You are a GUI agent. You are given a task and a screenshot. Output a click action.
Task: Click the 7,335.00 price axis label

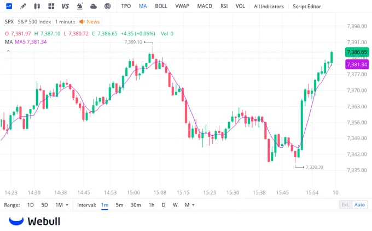tap(357, 170)
